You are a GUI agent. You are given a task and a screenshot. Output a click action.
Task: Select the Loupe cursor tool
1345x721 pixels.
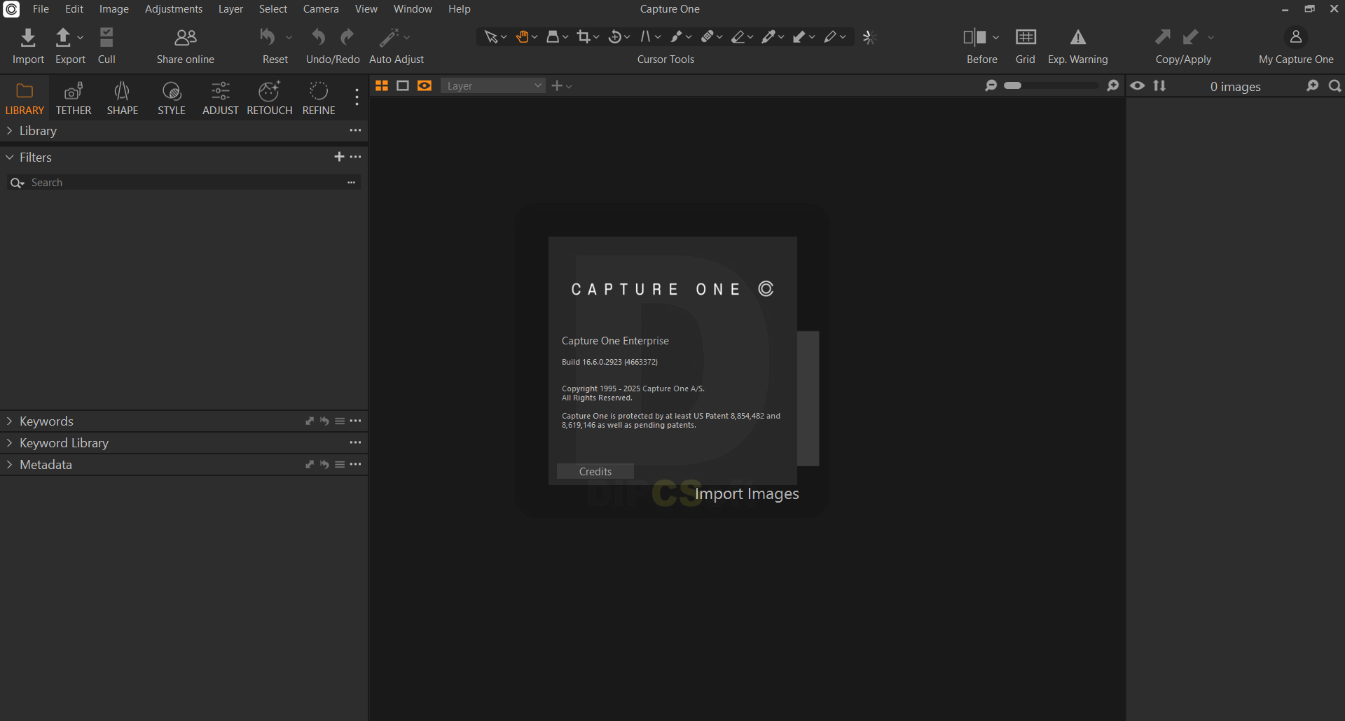coord(553,37)
